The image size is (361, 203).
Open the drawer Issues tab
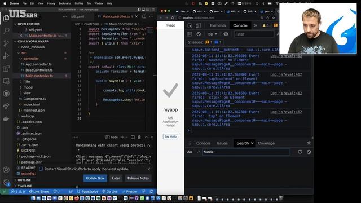[x=222, y=143]
